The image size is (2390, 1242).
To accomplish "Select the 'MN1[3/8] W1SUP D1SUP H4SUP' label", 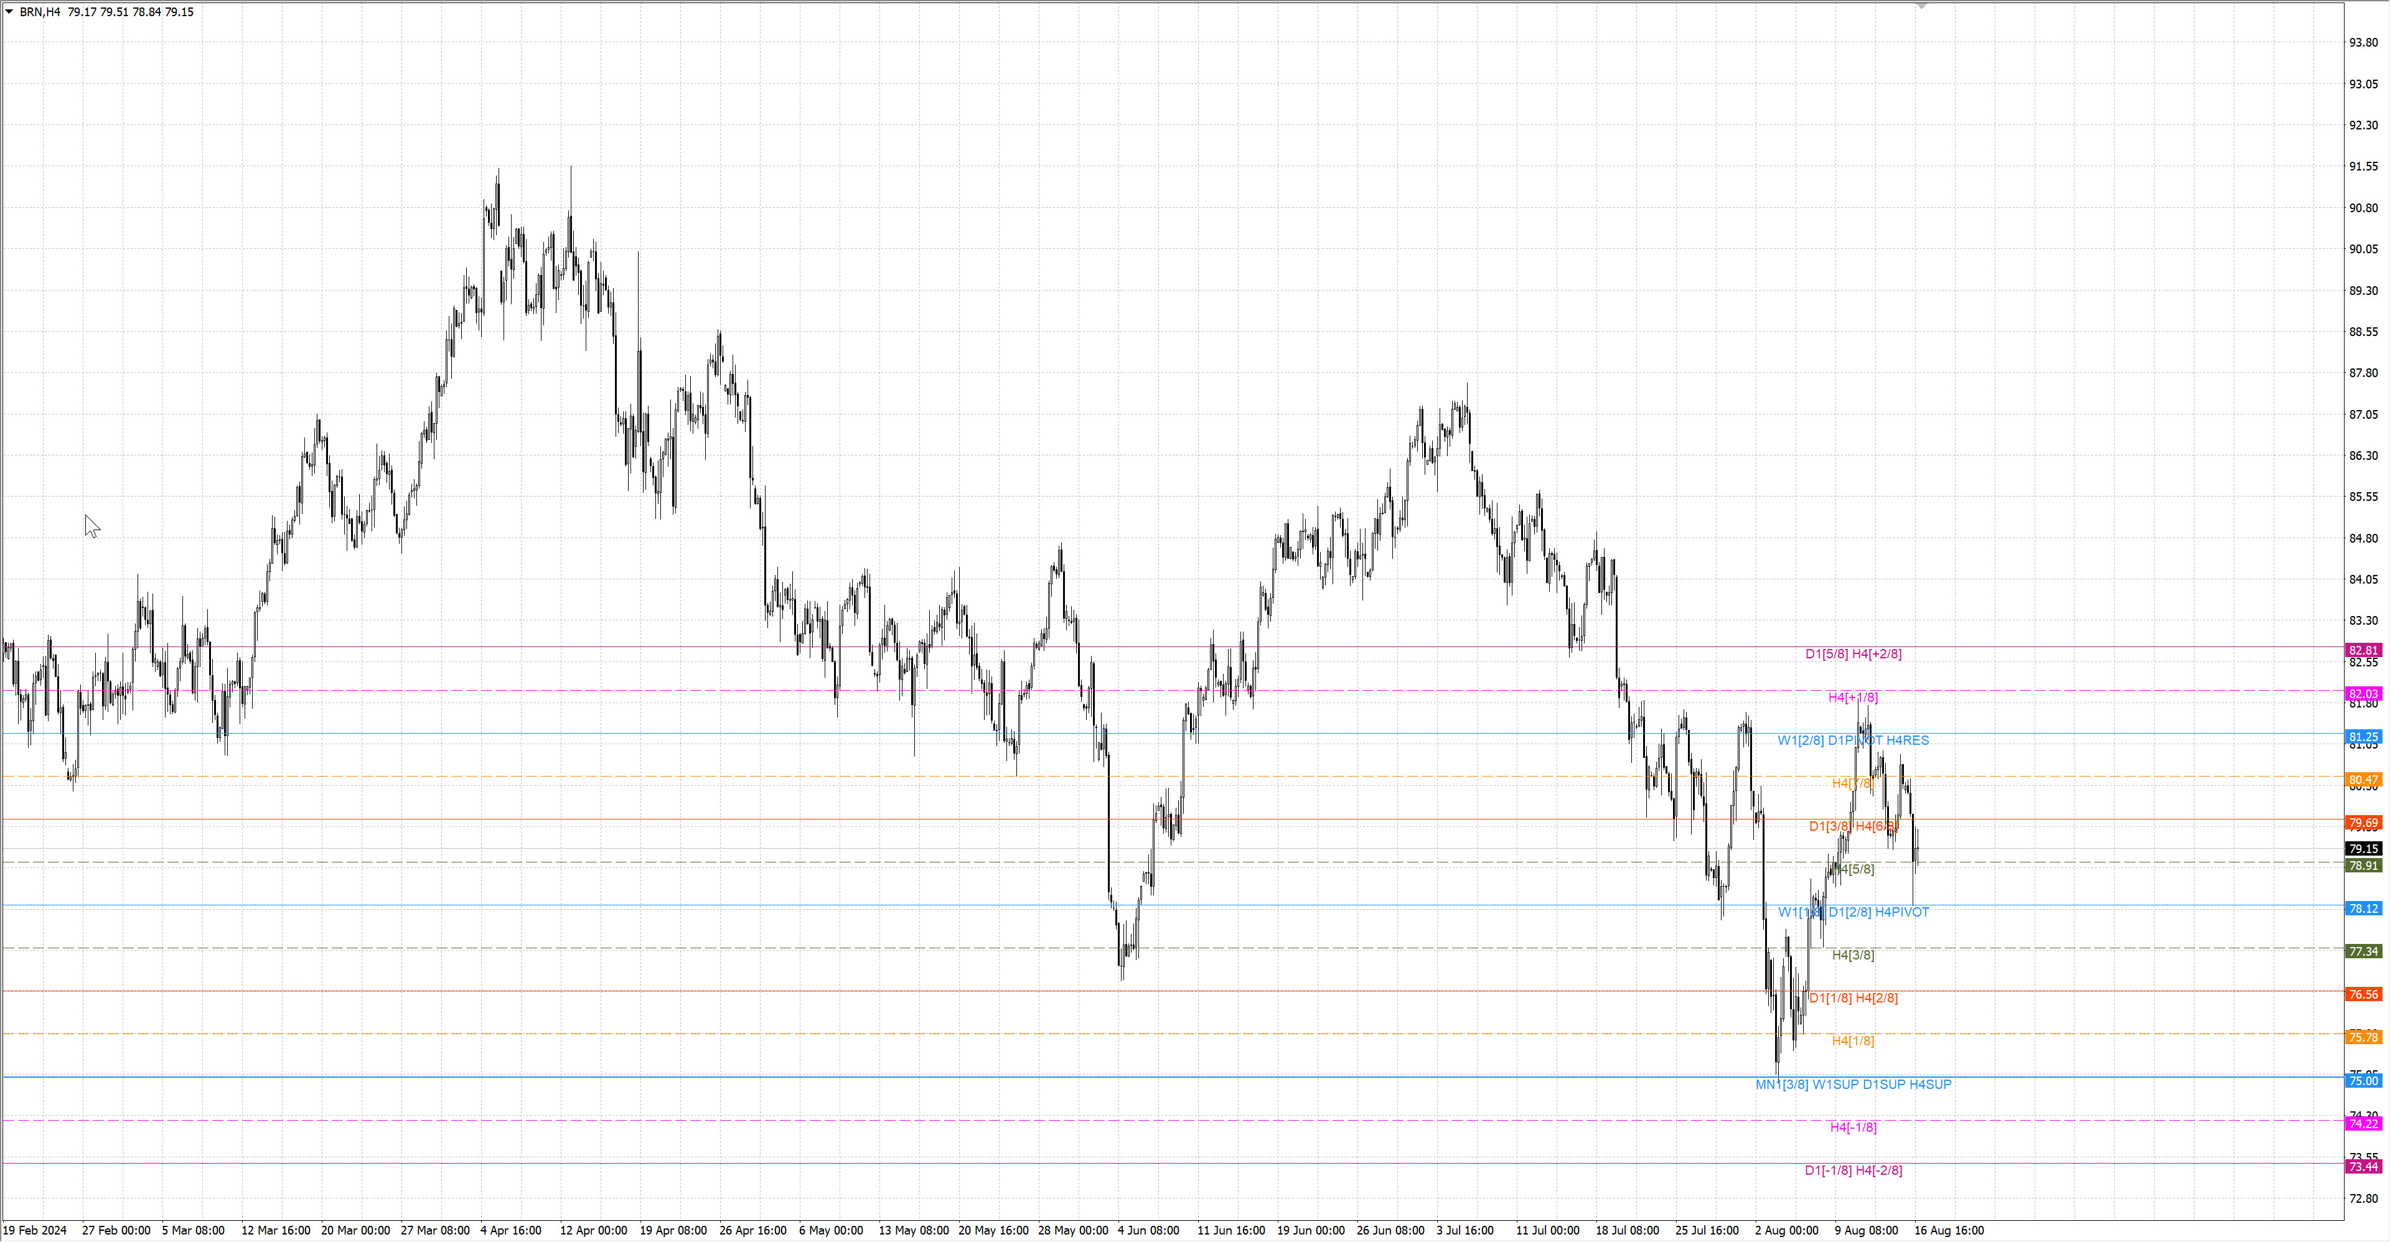I will point(1853,1085).
